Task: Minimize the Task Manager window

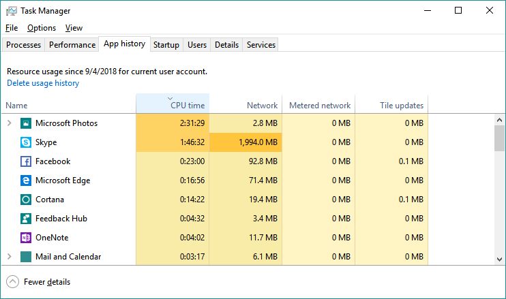Action: (x=428, y=11)
